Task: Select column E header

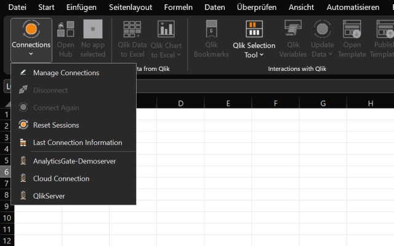Action: 228,104
